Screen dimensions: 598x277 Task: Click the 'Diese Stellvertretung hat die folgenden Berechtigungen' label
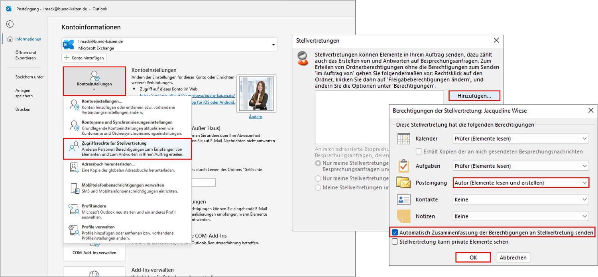pyautogui.click(x=465, y=125)
